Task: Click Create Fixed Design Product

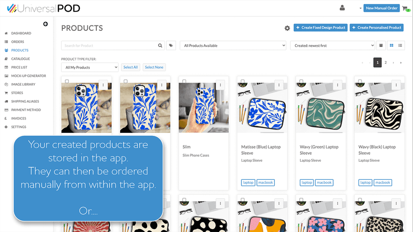Action: pyautogui.click(x=321, y=27)
